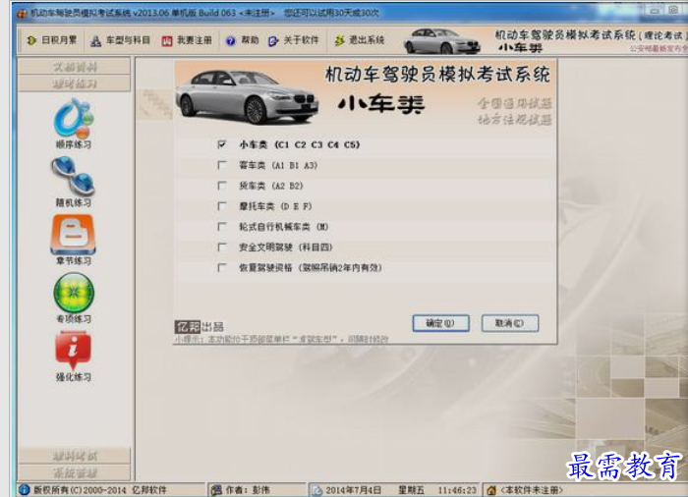Click the 本软件未注册 status bar text
This screenshot has width=688, height=497.
[x=532, y=490]
